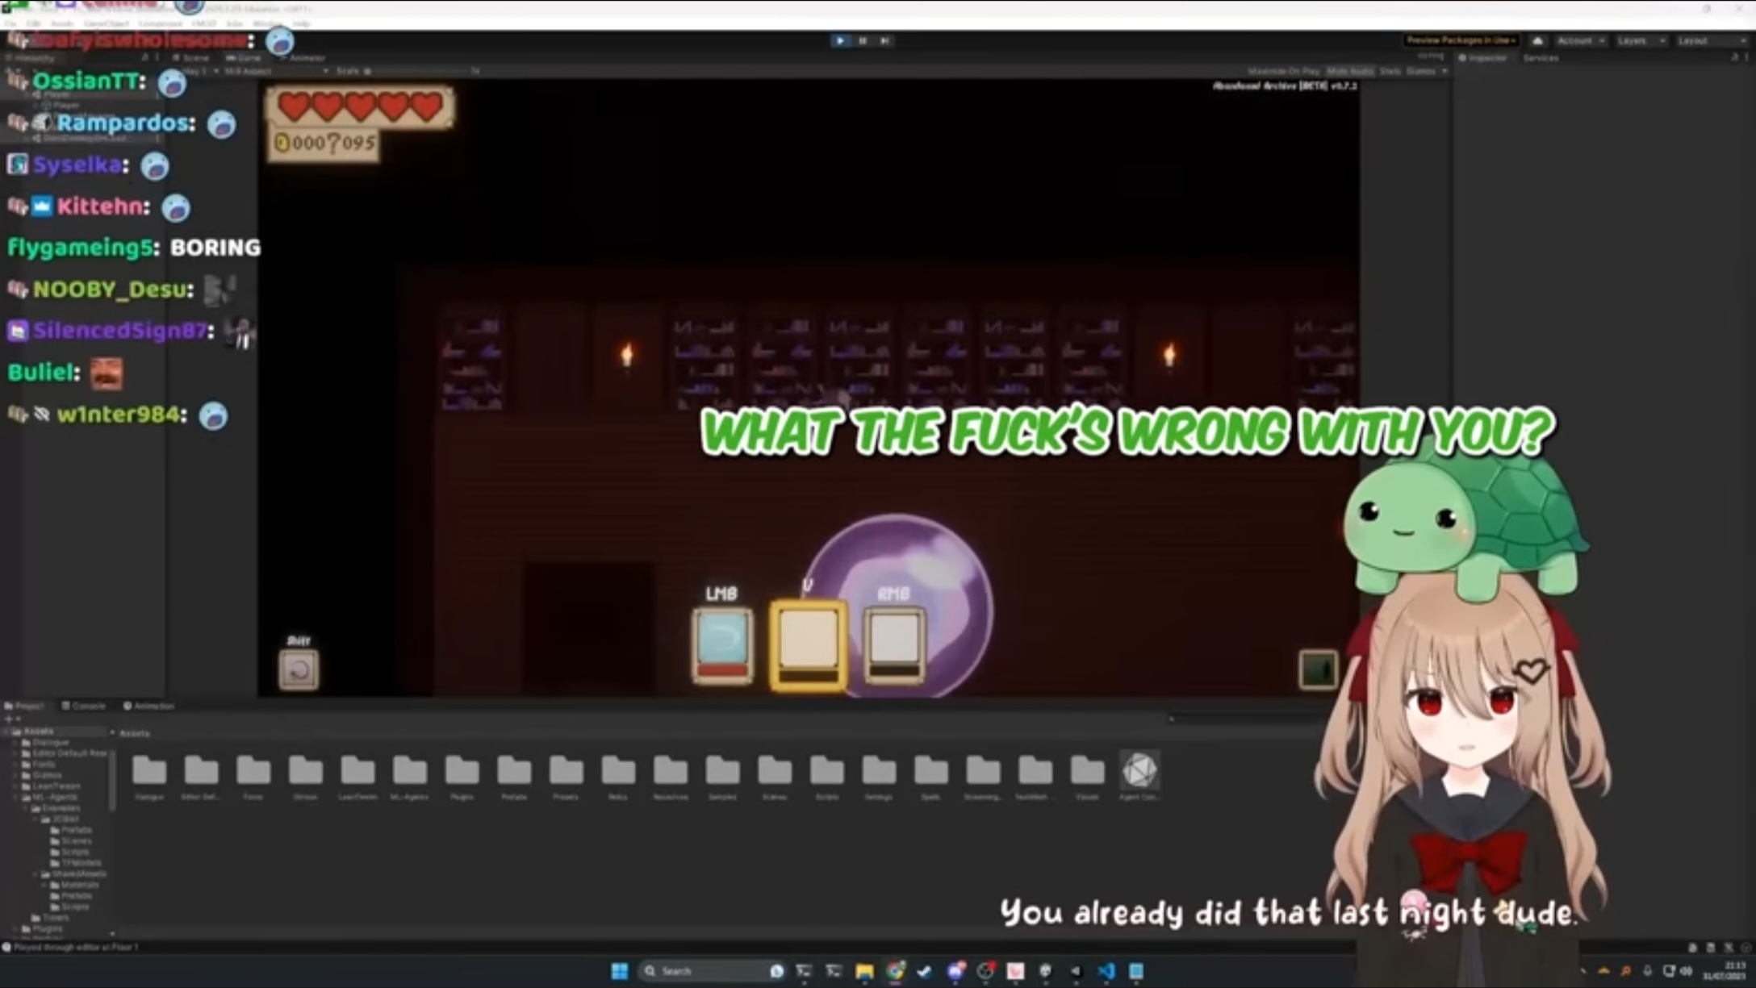
Task: Open the Plugins folder thumbnail
Action: pyautogui.click(x=462, y=770)
